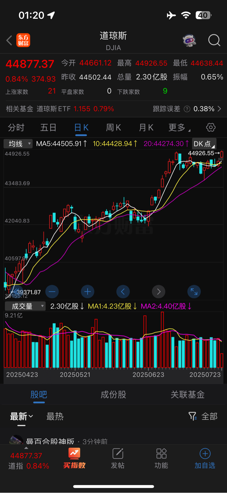Open the 成份股 tab
This screenshot has height=493, width=227.
(x=113, y=395)
